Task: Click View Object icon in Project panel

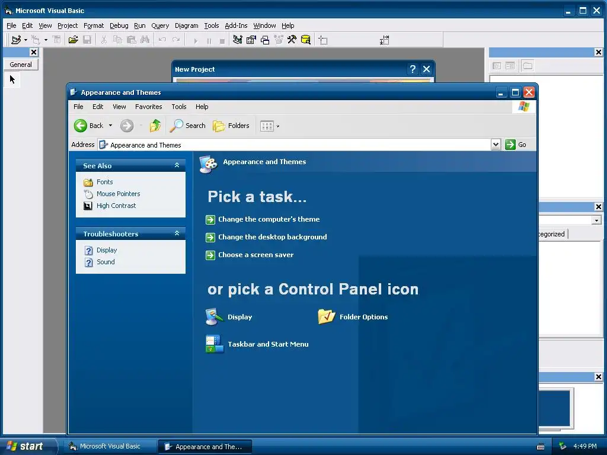Action: coord(510,66)
